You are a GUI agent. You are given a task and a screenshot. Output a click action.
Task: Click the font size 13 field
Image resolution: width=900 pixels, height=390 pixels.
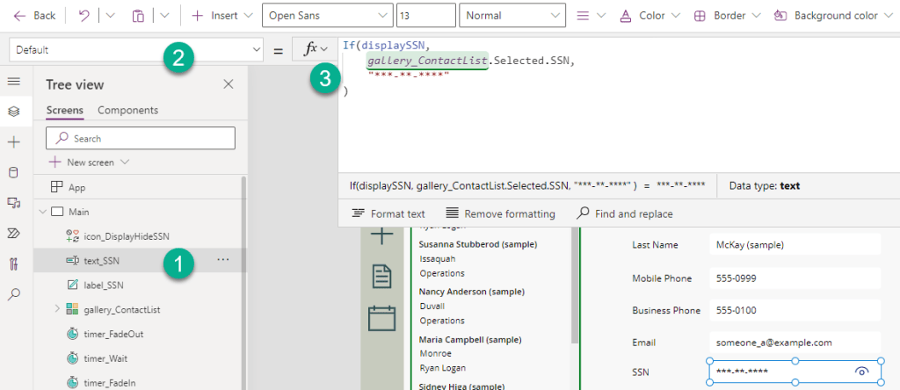tap(426, 16)
